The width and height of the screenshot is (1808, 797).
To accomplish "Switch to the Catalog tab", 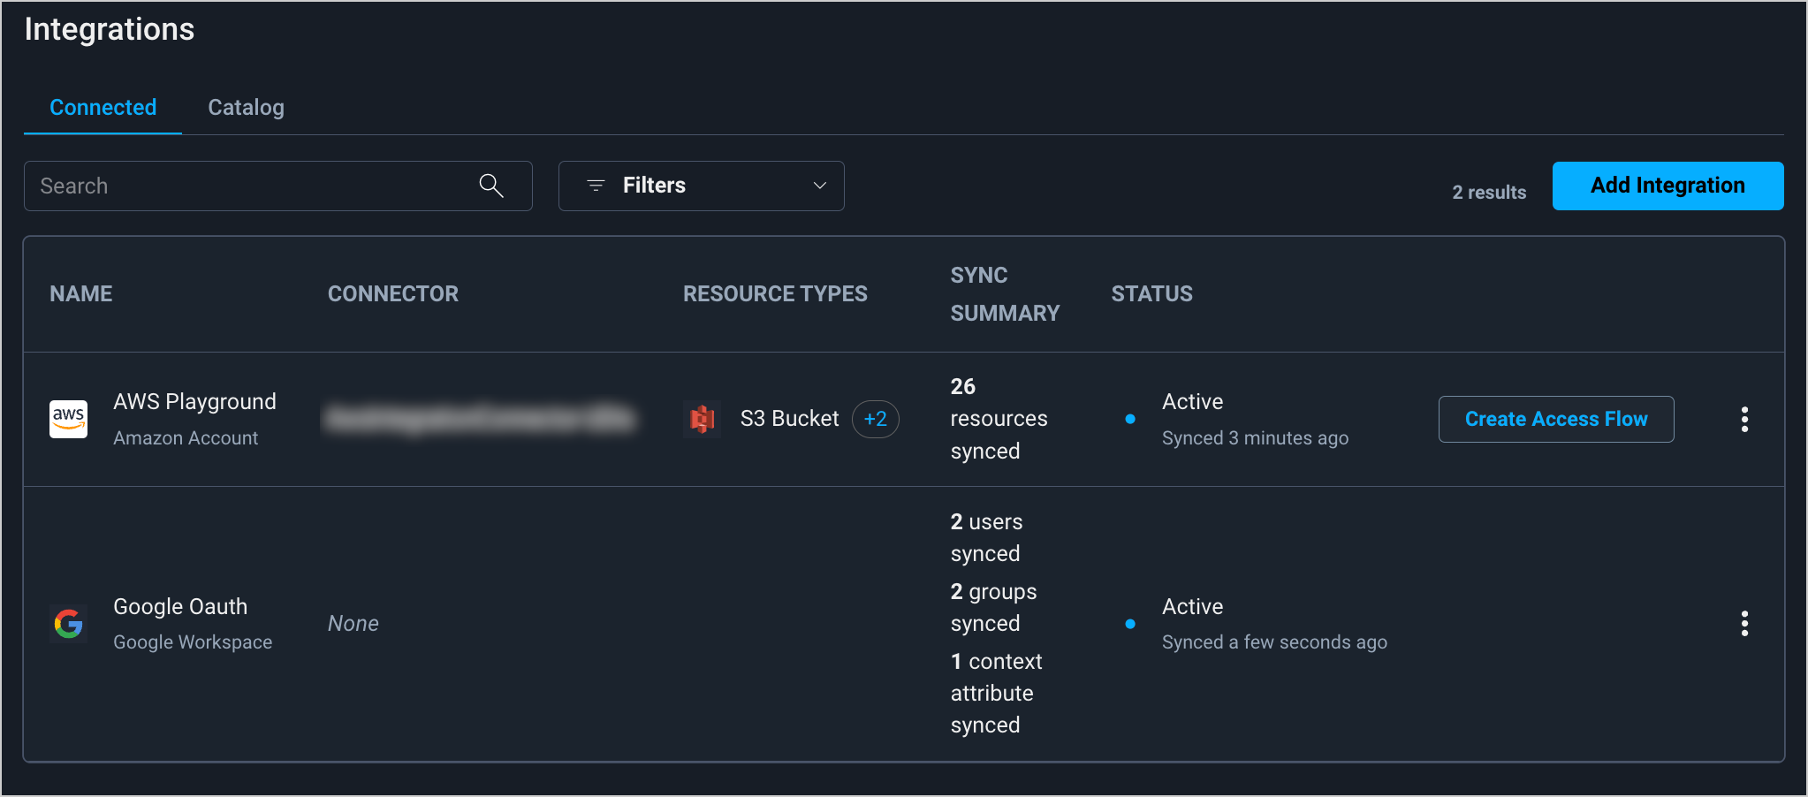I will (x=246, y=108).
